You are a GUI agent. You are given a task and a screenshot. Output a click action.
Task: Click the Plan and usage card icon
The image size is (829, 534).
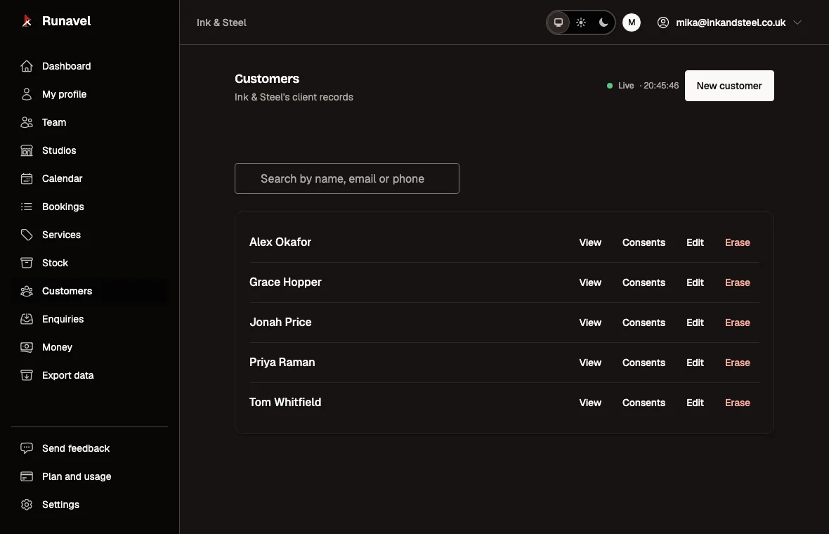click(27, 476)
